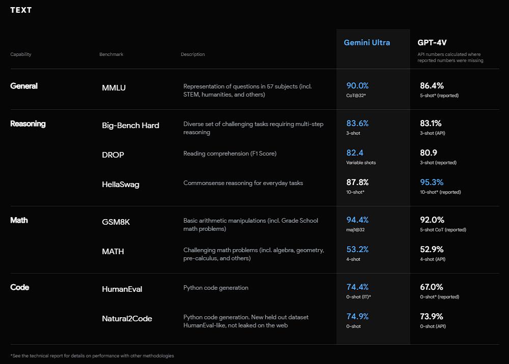
Task: Select the MMLU benchmark name
Action: 114,88
